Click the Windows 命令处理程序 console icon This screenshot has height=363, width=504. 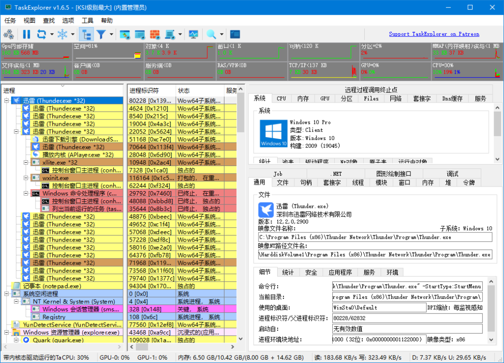coord(35,194)
